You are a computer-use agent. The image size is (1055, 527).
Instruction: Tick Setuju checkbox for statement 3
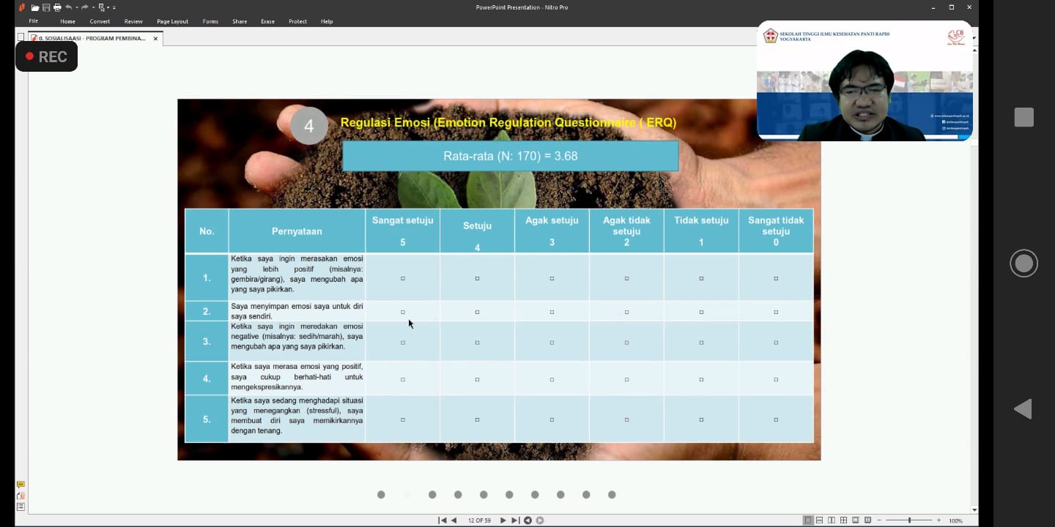click(477, 343)
